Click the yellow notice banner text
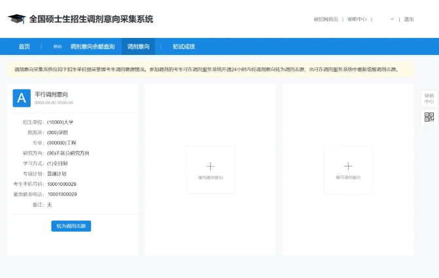The height and width of the screenshot is (278, 439). [x=206, y=69]
